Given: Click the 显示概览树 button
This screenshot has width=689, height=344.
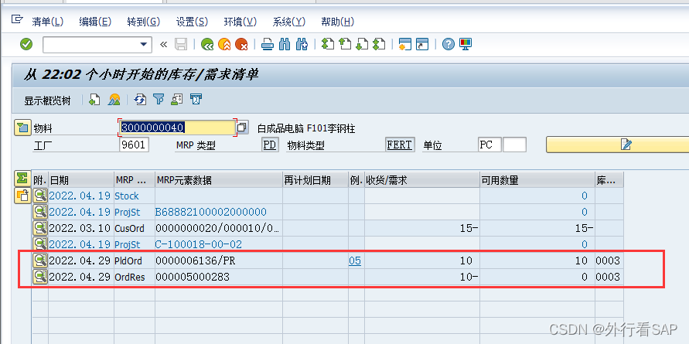Looking at the screenshot, I should 47,100.
